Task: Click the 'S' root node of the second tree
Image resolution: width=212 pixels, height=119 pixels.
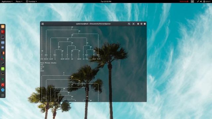Action: click(x=64, y=73)
